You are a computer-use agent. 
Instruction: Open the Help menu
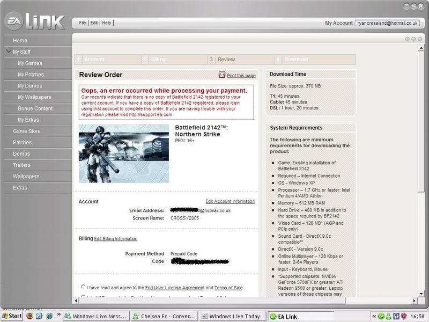[106, 23]
